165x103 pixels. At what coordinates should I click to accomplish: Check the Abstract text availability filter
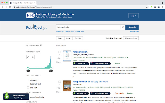click(x=28, y=80)
